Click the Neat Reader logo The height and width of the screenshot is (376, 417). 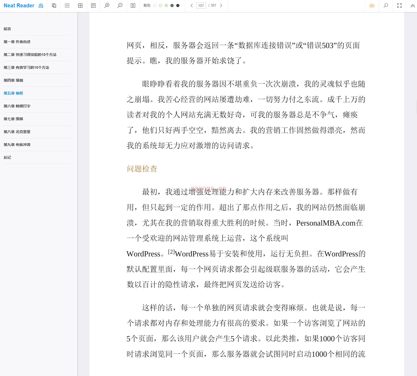click(19, 6)
